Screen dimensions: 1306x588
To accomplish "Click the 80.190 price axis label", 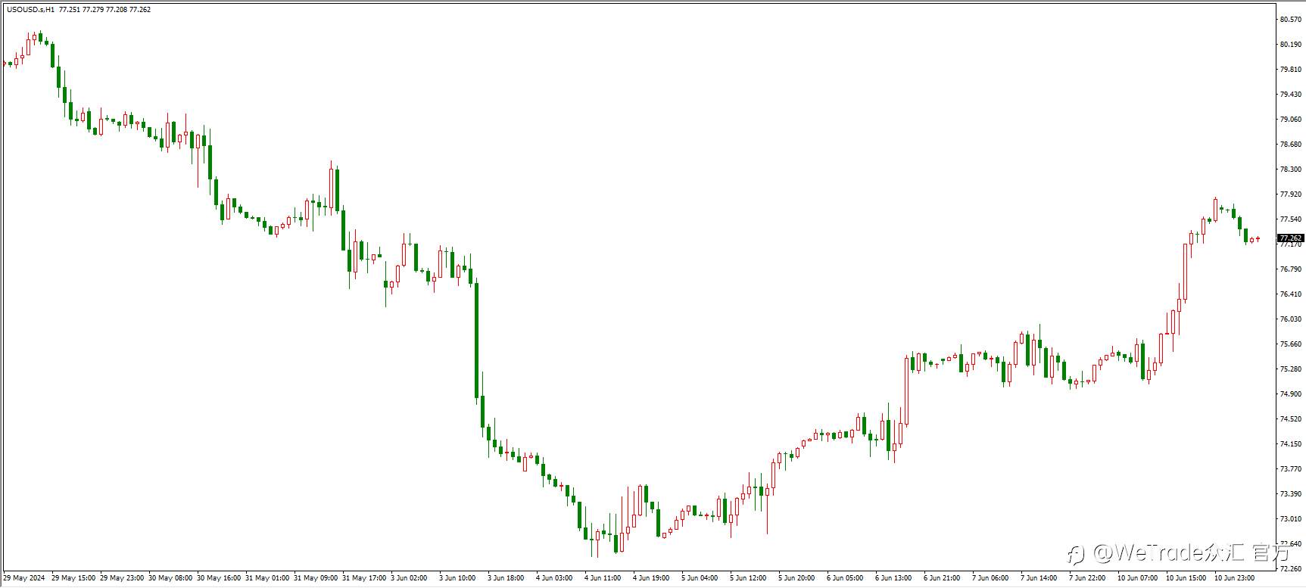I will [x=1290, y=45].
